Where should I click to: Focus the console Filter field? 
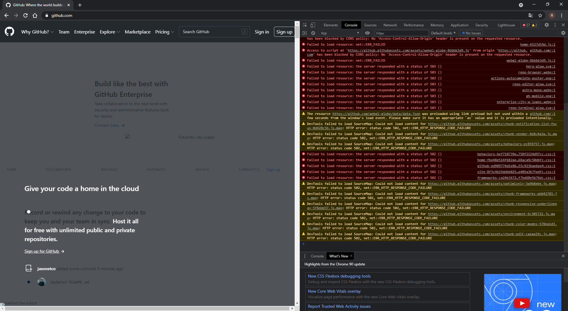[x=402, y=33]
